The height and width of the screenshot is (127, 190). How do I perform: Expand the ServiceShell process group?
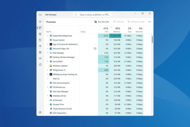(x=47, y=61)
